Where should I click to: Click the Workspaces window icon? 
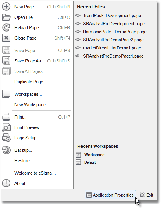coord(6,94)
